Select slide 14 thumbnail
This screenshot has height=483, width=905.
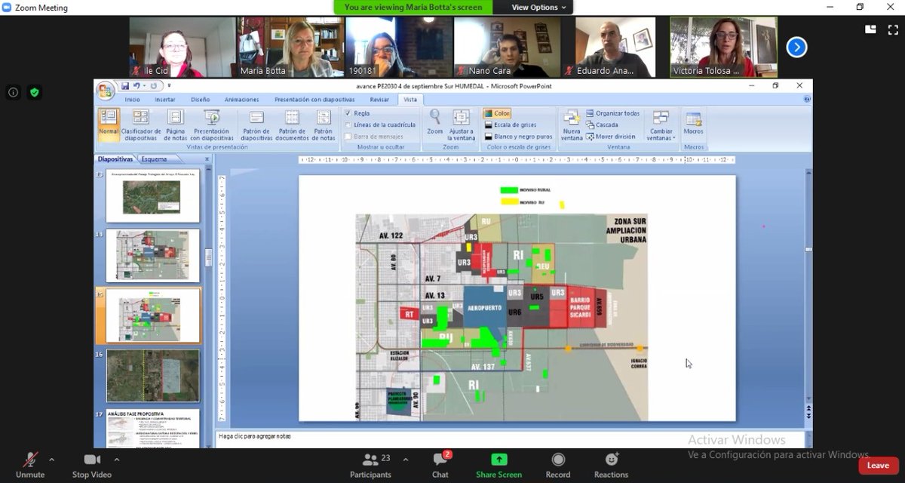pos(153,257)
